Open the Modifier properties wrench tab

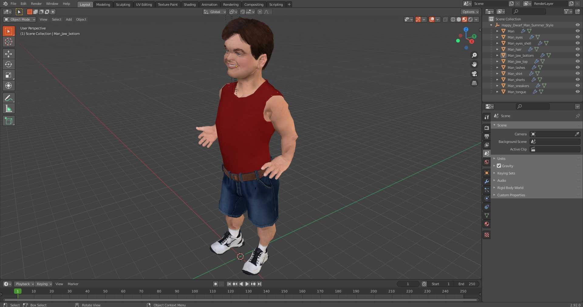[x=487, y=181]
